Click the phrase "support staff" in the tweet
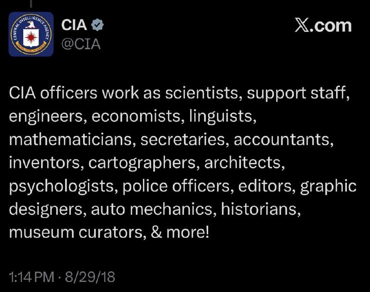The width and height of the screenshot is (370, 292). point(297,93)
